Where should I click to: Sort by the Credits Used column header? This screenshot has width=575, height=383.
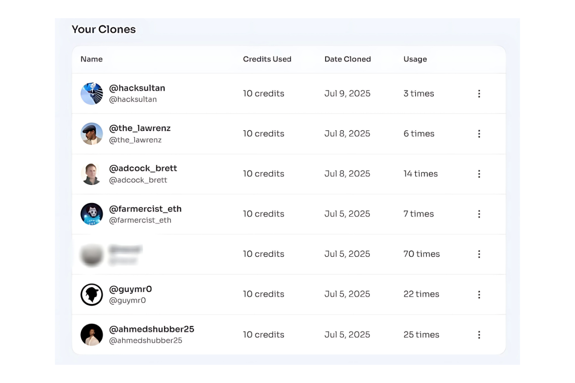point(267,59)
